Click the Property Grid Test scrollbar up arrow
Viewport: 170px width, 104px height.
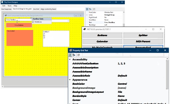point(167,59)
